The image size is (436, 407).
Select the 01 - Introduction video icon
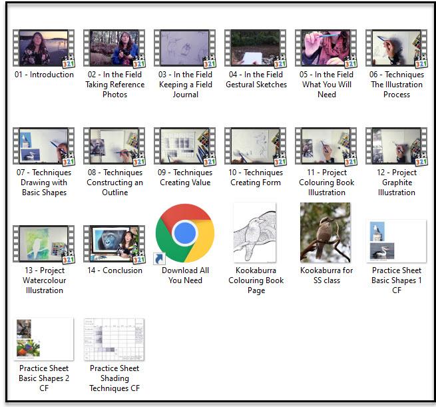[x=44, y=48]
